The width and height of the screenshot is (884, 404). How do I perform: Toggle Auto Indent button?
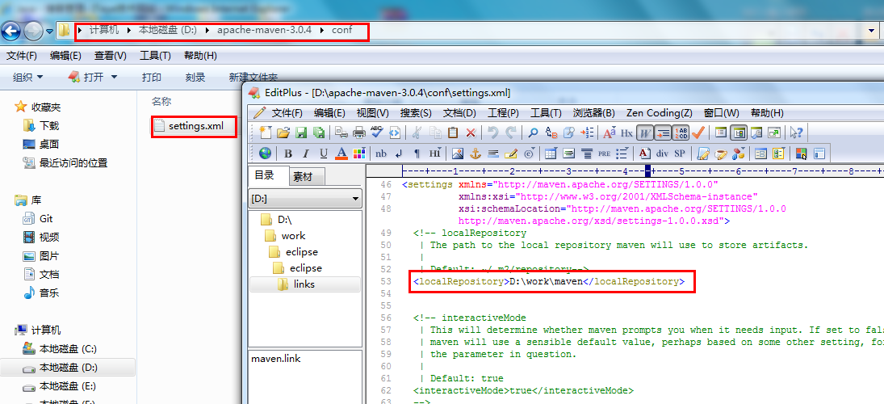click(x=663, y=133)
